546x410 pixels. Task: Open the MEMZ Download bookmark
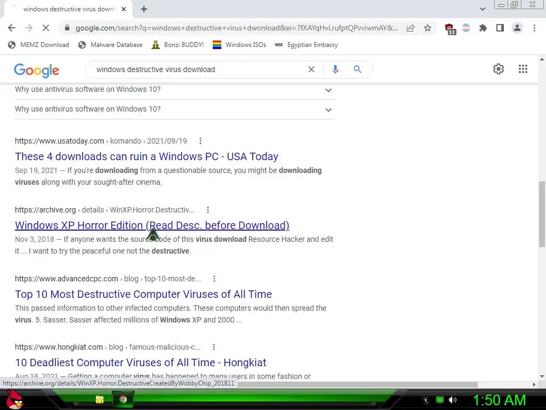click(38, 45)
